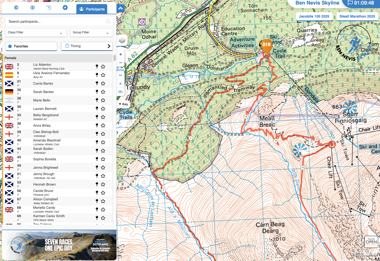Locate Mariella Cardy on the map

pyautogui.click(x=97, y=210)
